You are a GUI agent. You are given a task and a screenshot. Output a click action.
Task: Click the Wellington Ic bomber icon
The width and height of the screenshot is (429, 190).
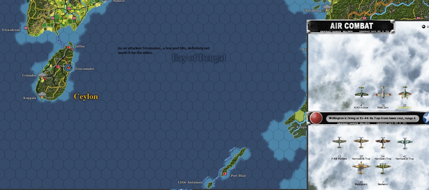click(361, 168)
